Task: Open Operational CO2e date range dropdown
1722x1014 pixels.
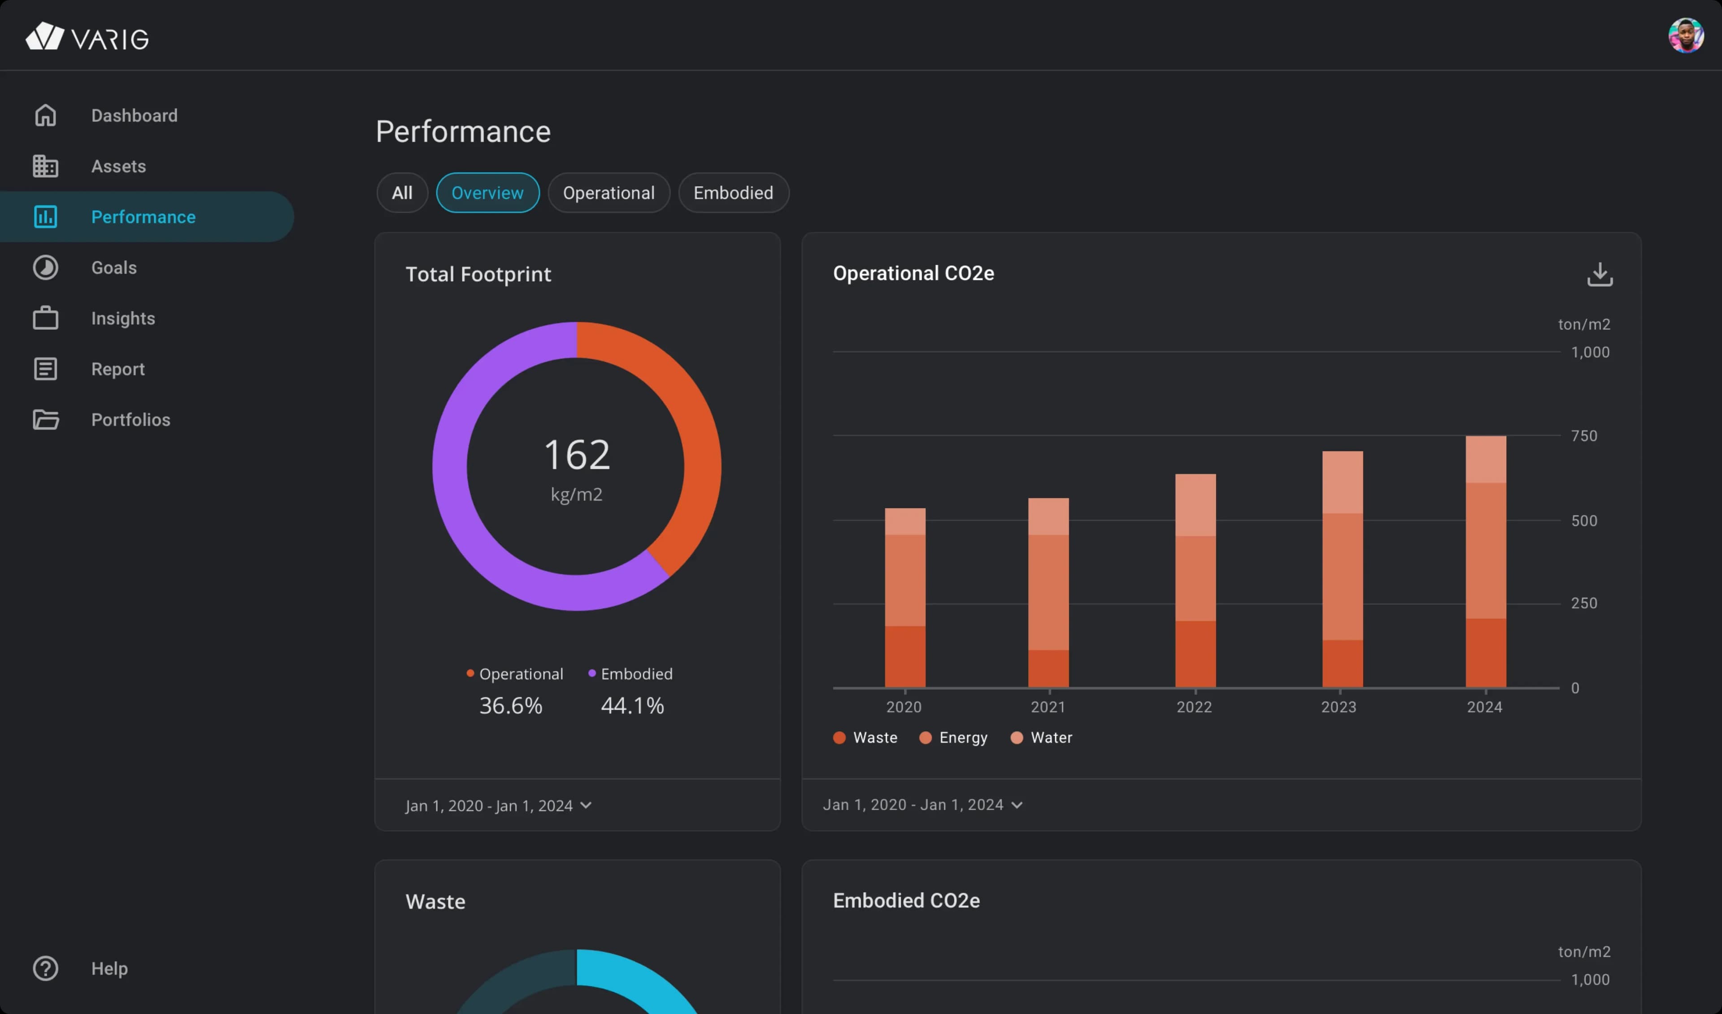Action: point(922,805)
